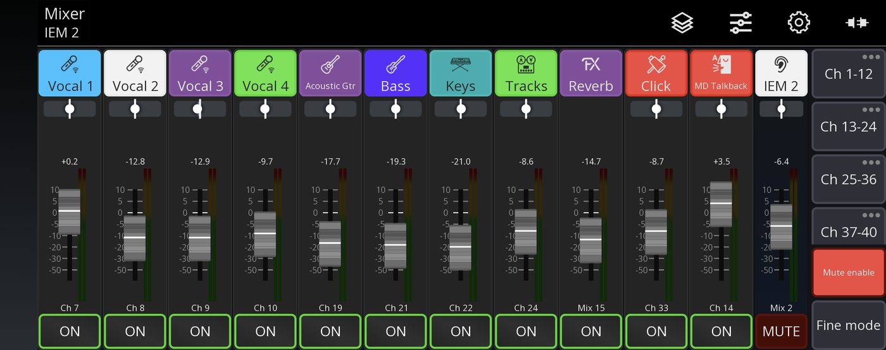
Task: Unmute the IEM 2 Mix 2 MUTE button
Action: [x=782, y=331]
